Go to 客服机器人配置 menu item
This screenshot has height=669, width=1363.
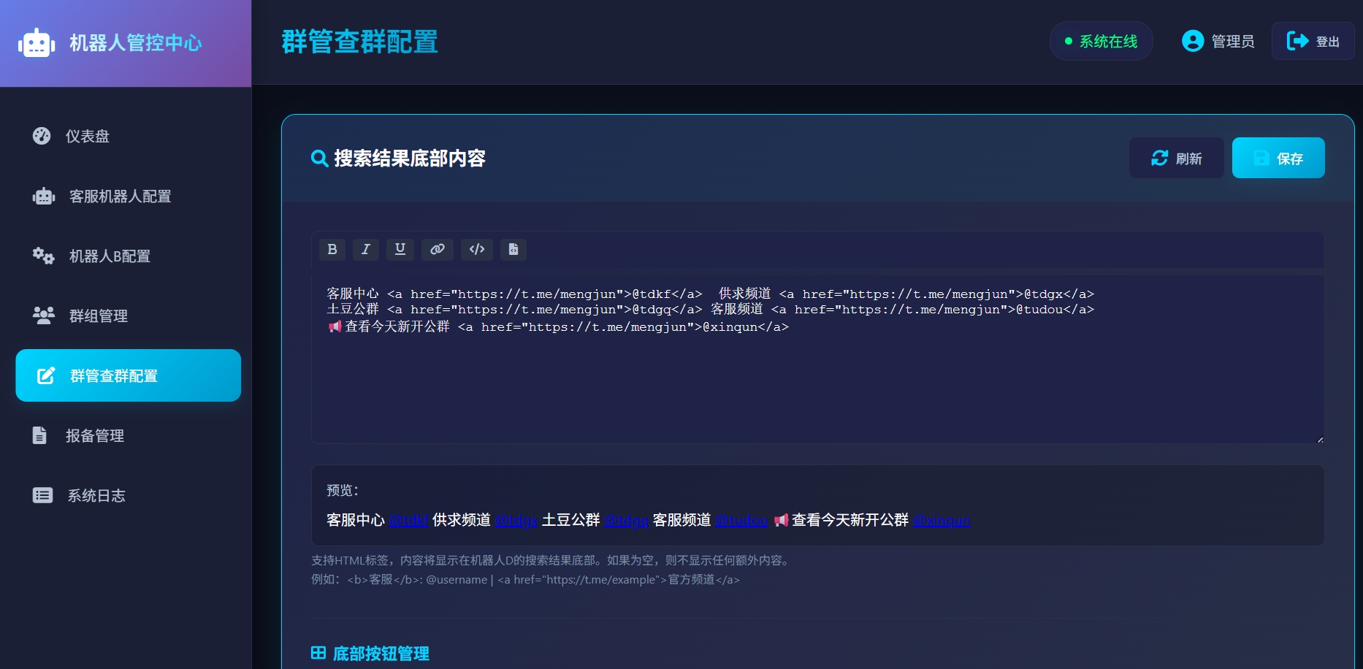[120, 196]
